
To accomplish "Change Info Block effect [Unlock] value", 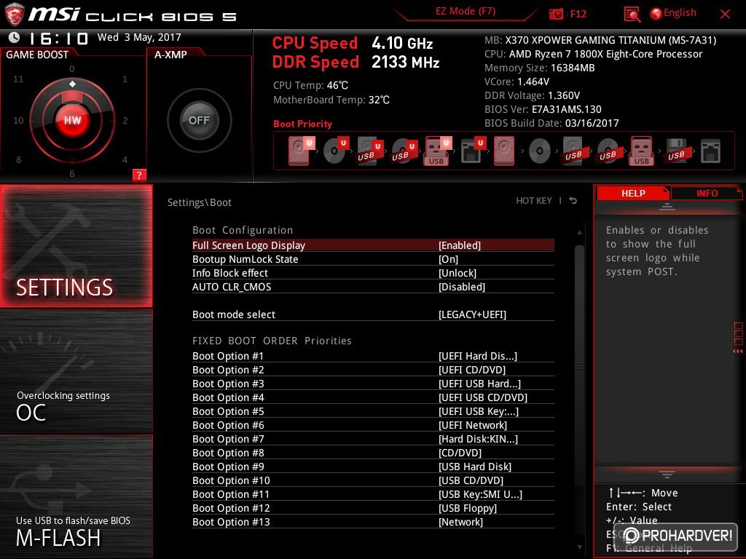I will pyautogui.click(x=373, y=273).
